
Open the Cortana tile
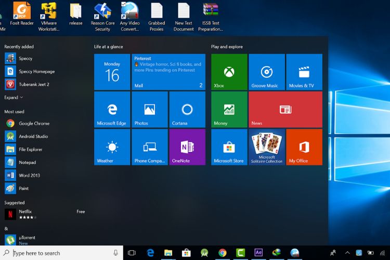(187, 110)
